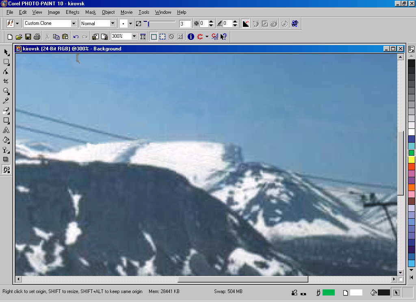This screenshot has width=416, height=302.
Task: Click the What's This help pointer
Action: (224, 37)
